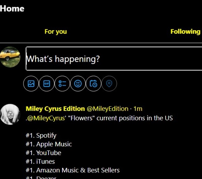
Task: Click the "#1. YouTube" line in the tweet
Action: click(x=43, y=153)
